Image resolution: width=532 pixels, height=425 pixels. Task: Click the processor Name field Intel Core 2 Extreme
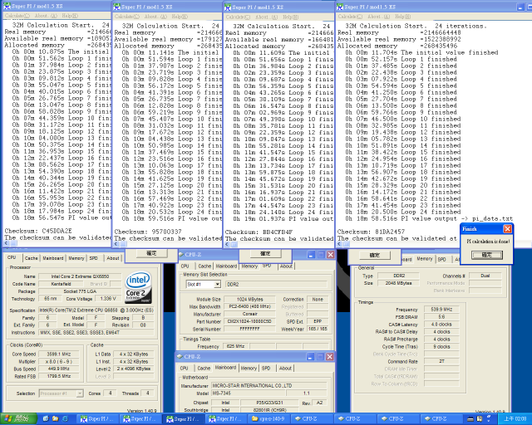coord(80,276)
